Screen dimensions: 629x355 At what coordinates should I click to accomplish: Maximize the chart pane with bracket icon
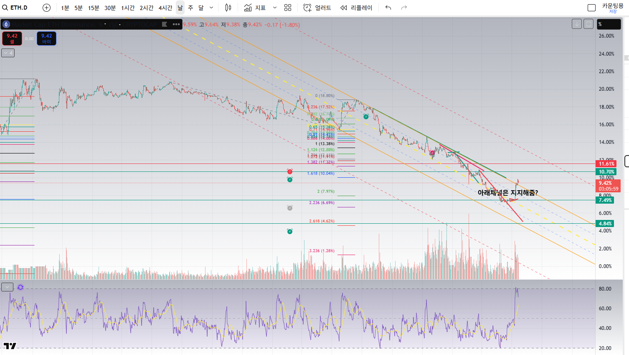coord(588,24)
